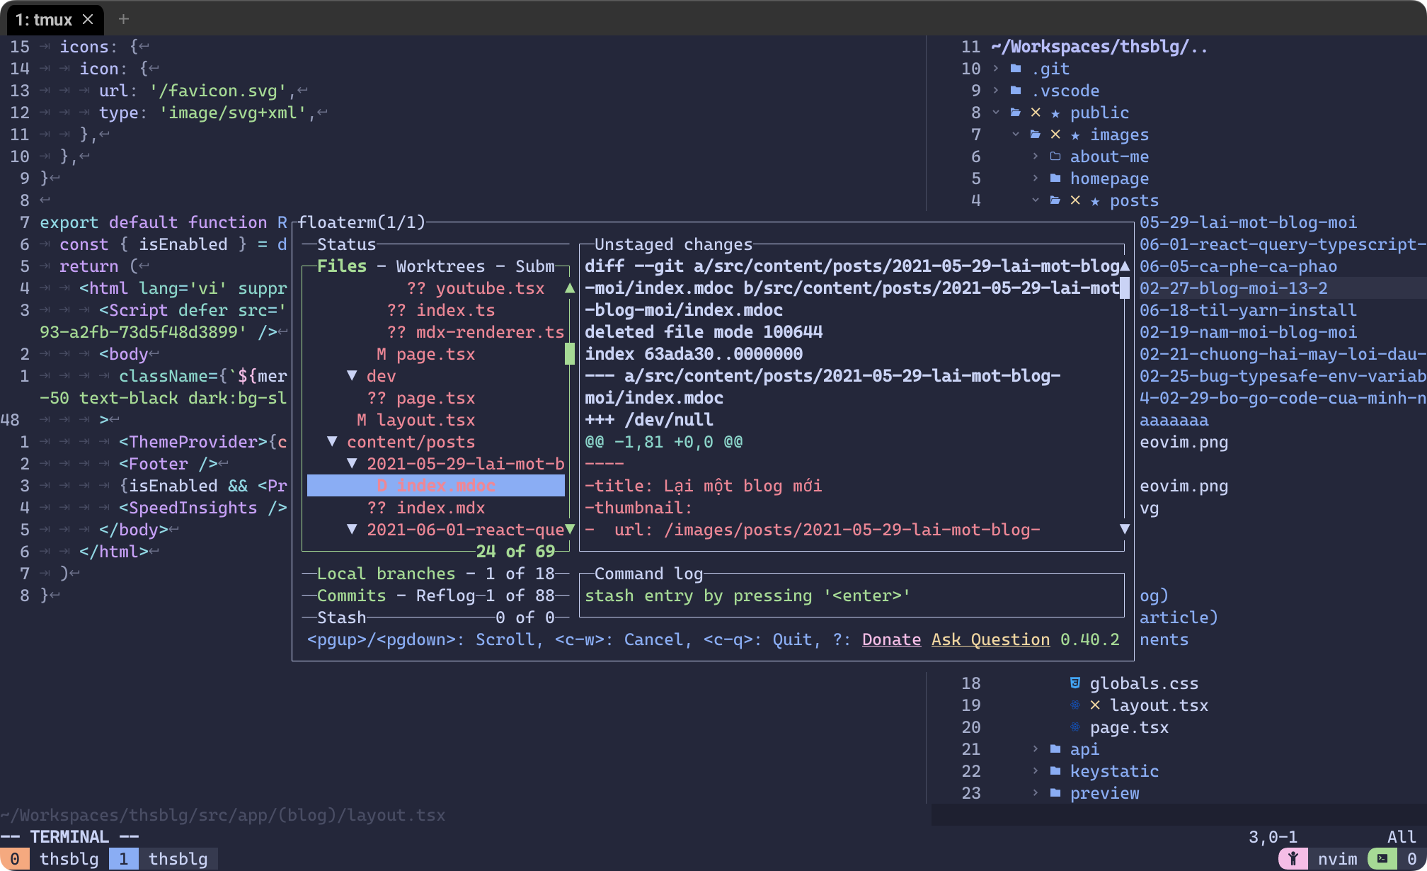The width and height of the screenshot is (1427, 871).
Task: Click the folder icon beside homepage
Action: coord(1055,178)
